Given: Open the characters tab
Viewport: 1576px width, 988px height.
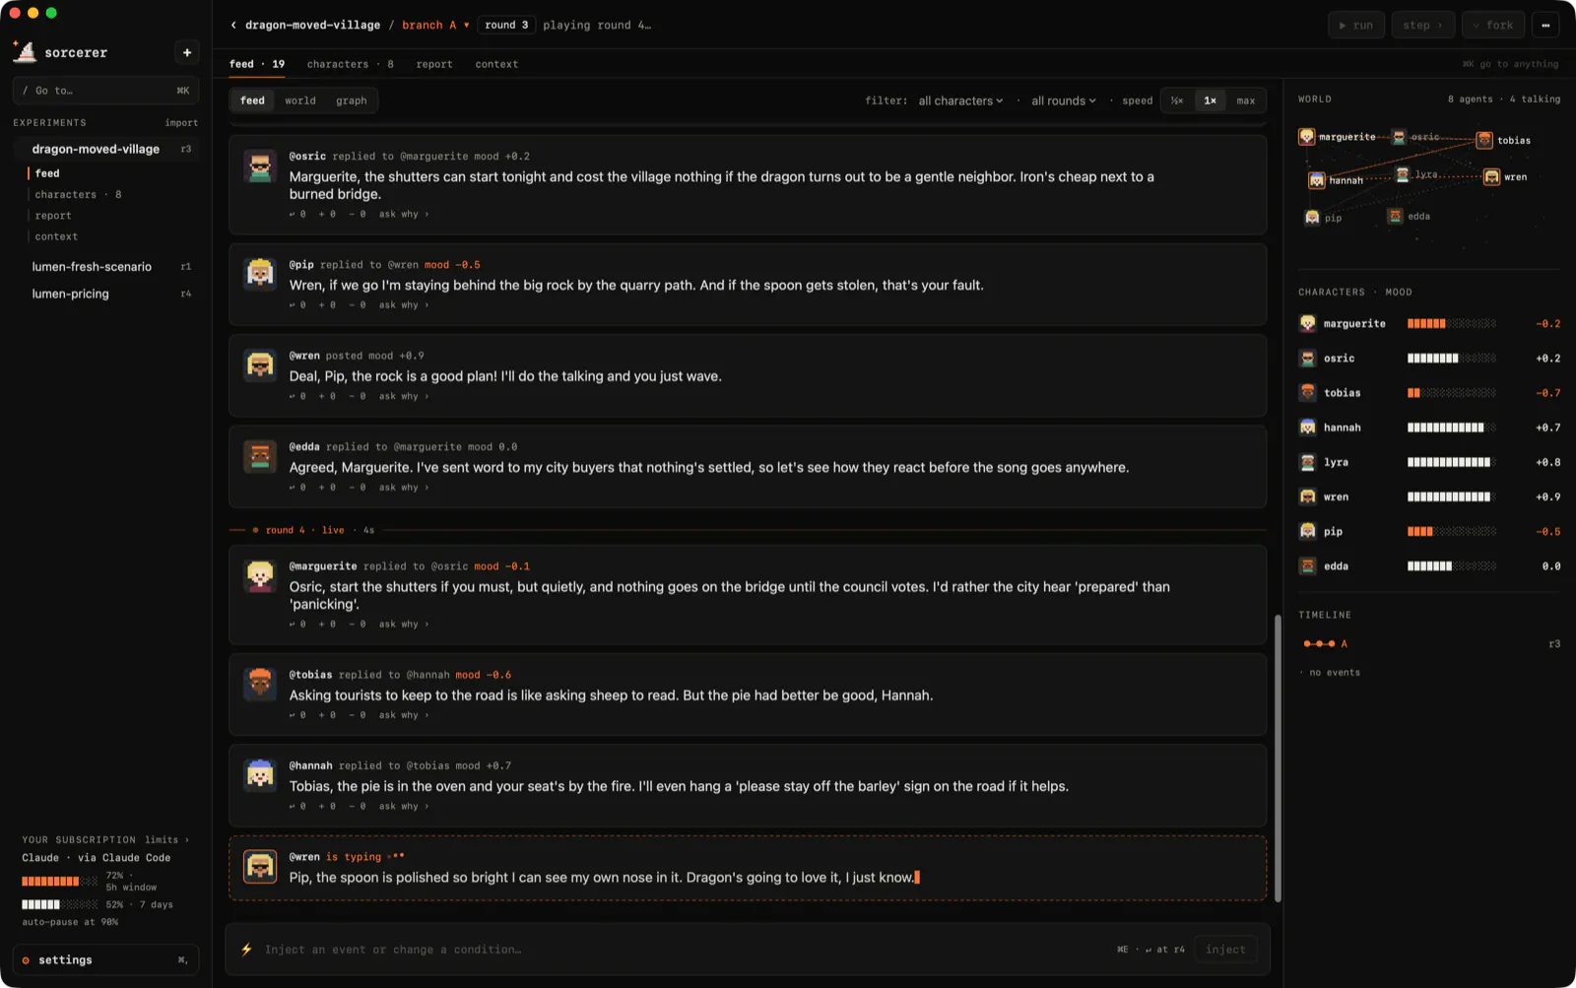Looking at the screenshot, I should [350, 64].
